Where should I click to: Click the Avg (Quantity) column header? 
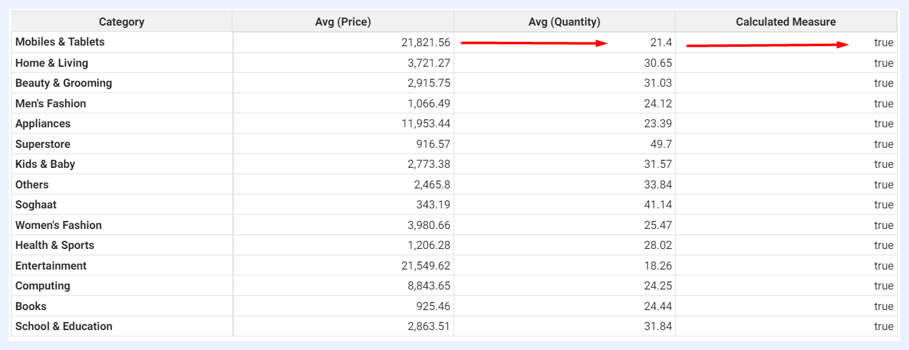click(x=564, y=22)
